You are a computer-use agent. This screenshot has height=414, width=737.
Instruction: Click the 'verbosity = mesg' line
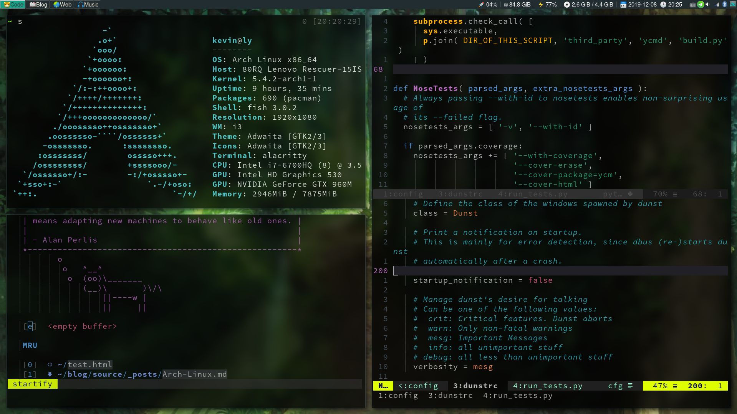click(x=453, y=367)
